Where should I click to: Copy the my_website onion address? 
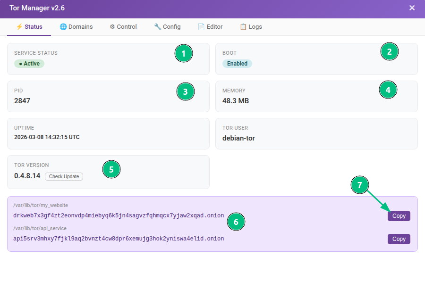(399, 216)
